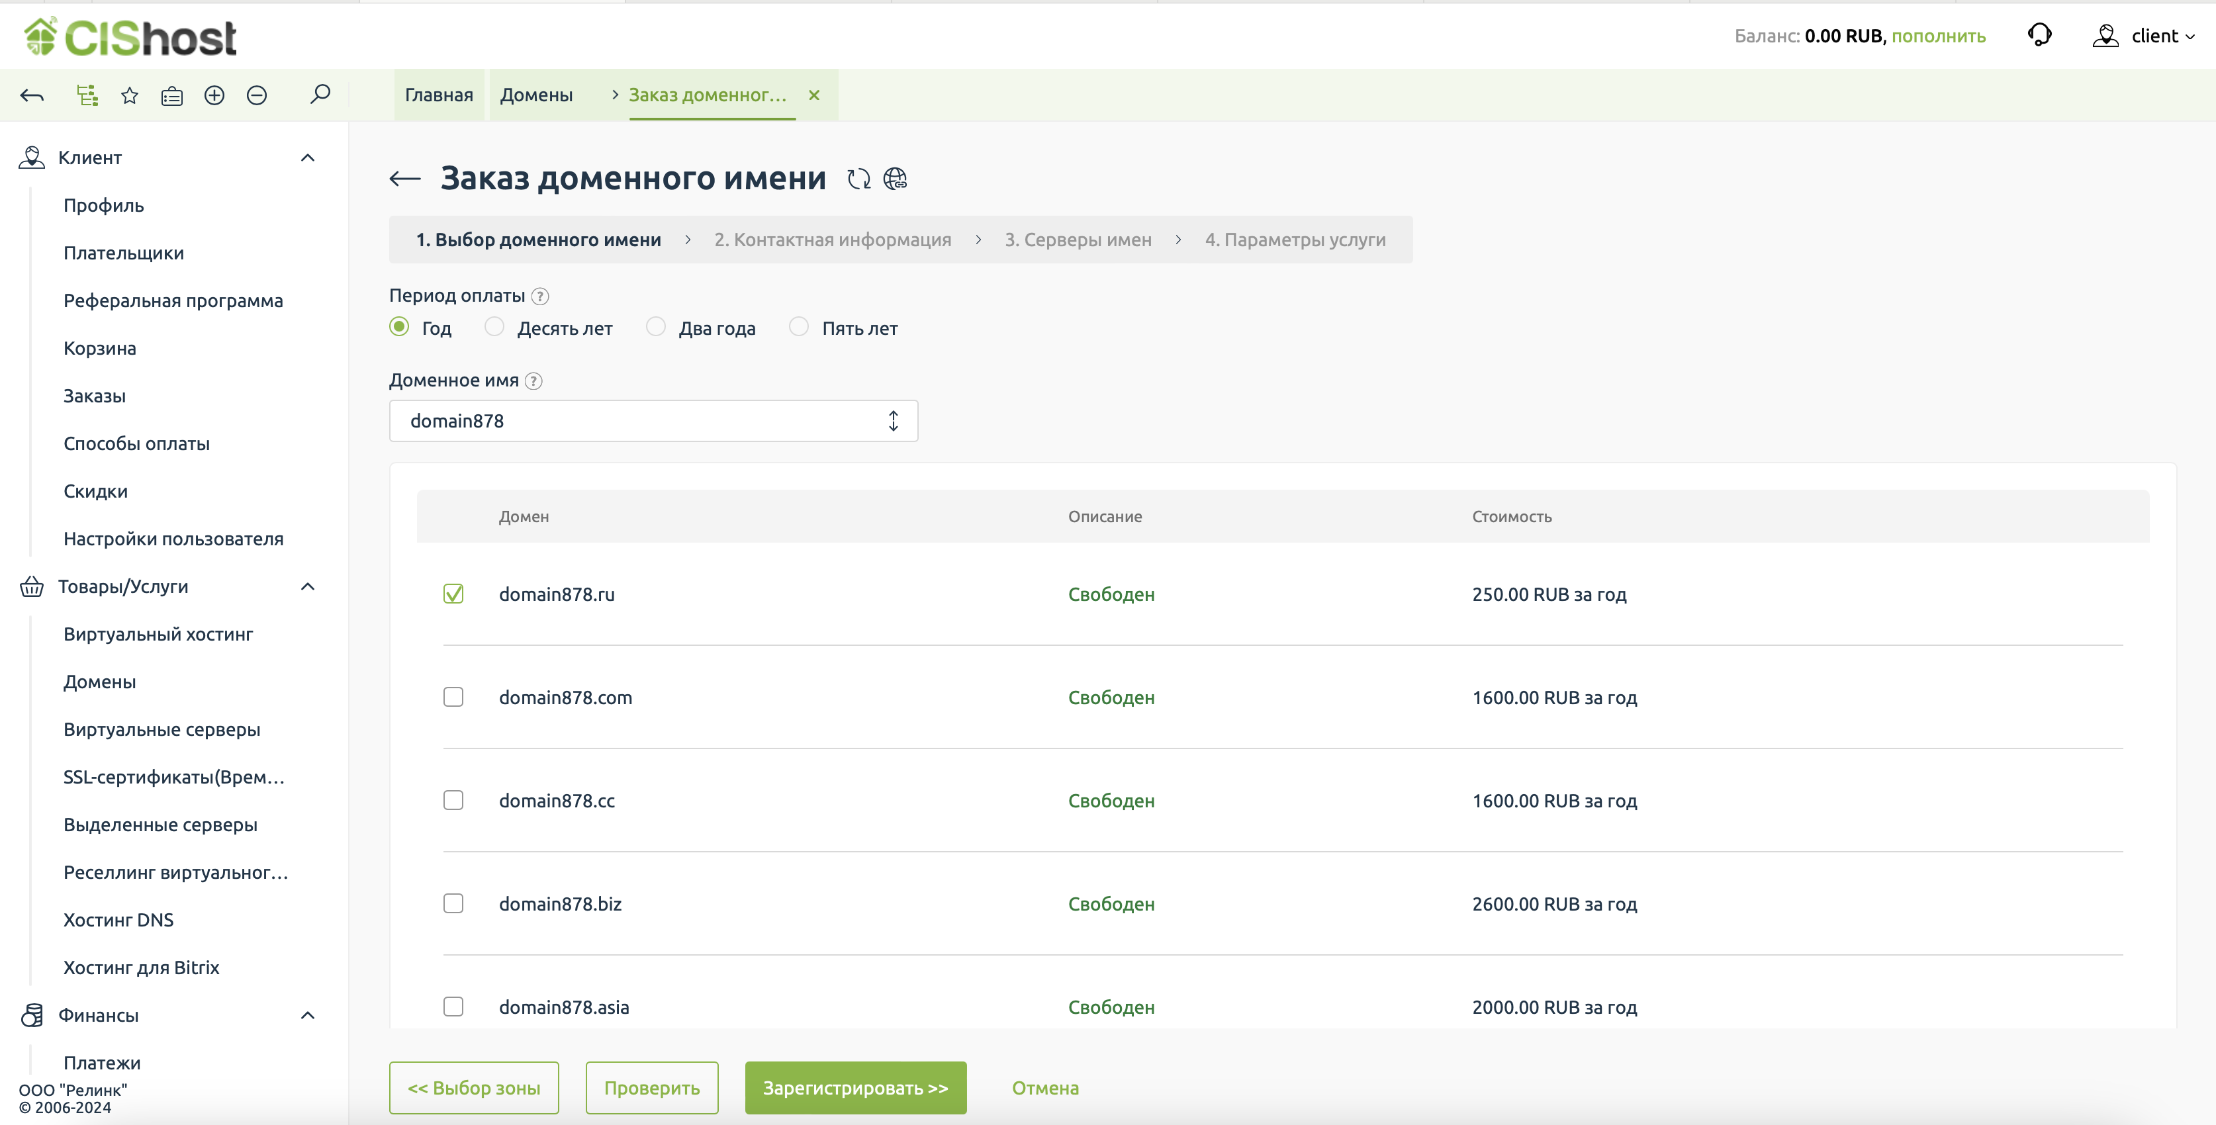The height and width of the screenshot is (1125, 2216).
Task: Close the Заказ доменного имени tab
Action: [x=814, y=95]
